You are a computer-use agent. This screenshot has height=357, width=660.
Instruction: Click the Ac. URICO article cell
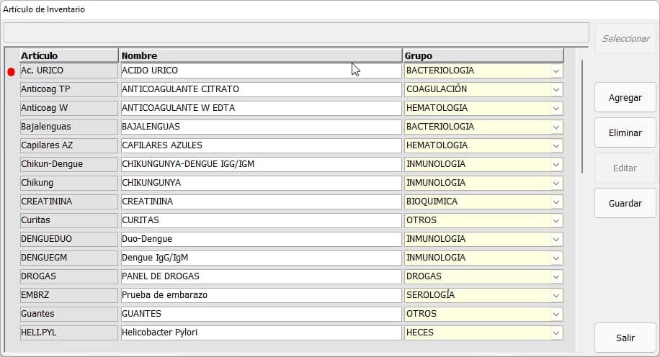[69, 71]
